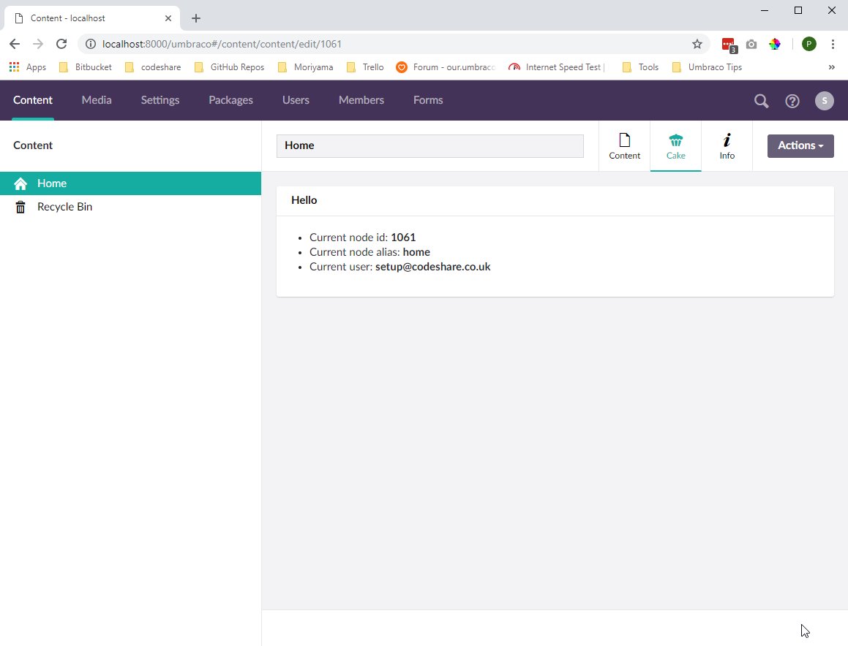
Task: Click the Home title input field
Action: tap(429, 145)
